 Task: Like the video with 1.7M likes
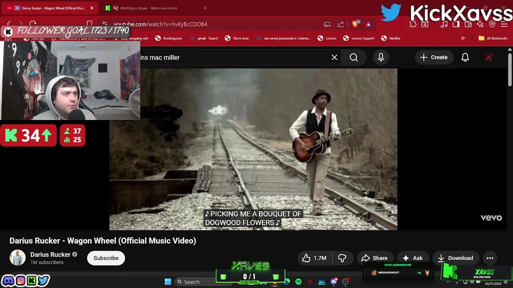[315, 258]
